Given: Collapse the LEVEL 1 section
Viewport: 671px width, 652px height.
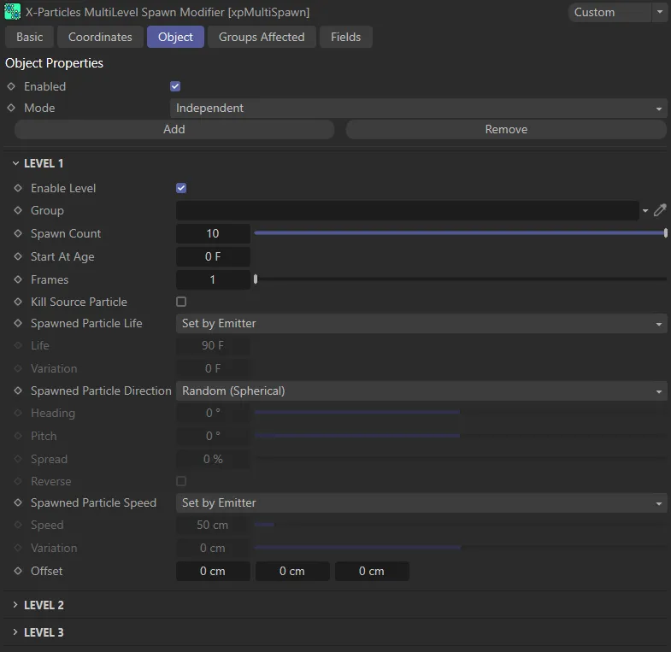Looking at the screenshot, I should click(16, 163).
